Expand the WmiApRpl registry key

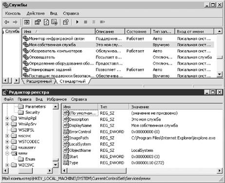tap(7, 118)
